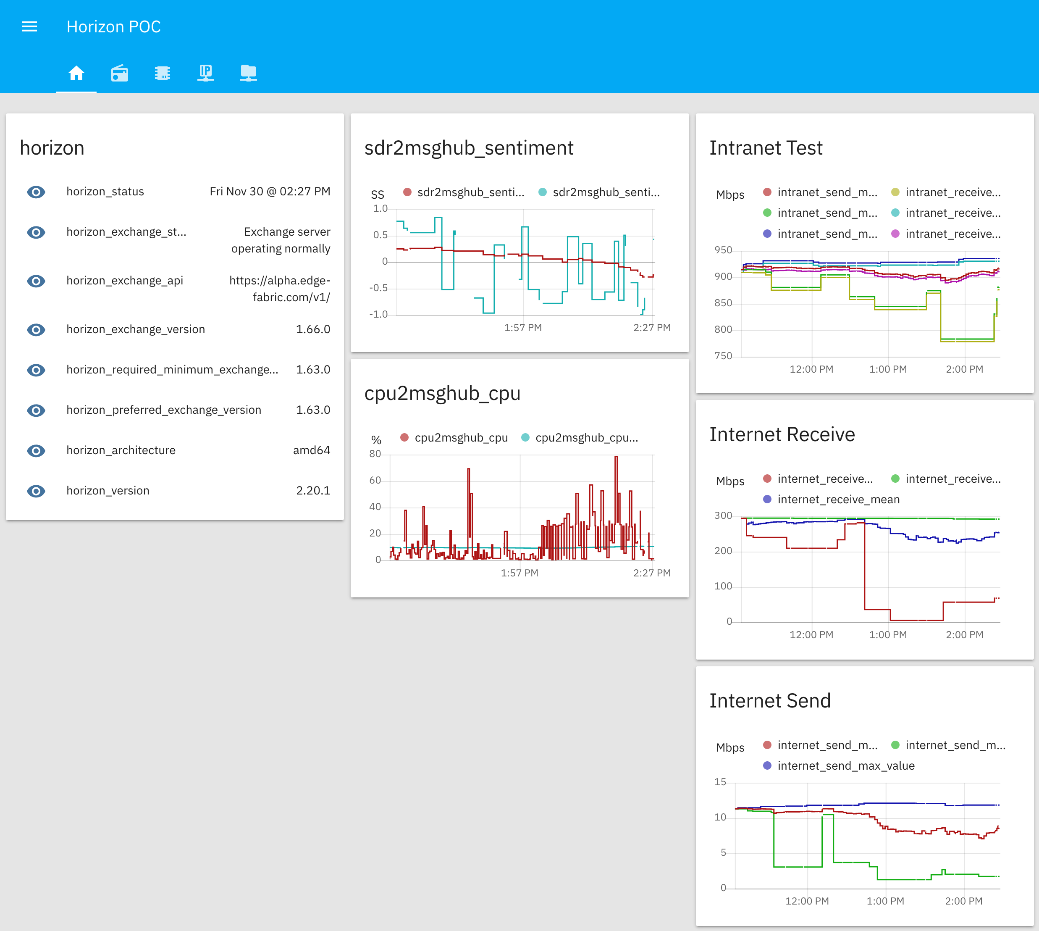Screen dimensions: 1039x931
Task: Switch to the radio tab icon
Action: pyautogui.click(x=120, y=73)
